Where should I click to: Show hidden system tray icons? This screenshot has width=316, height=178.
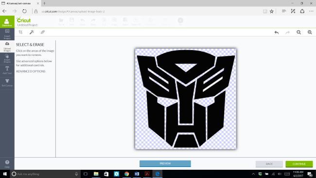coord(253,174)
